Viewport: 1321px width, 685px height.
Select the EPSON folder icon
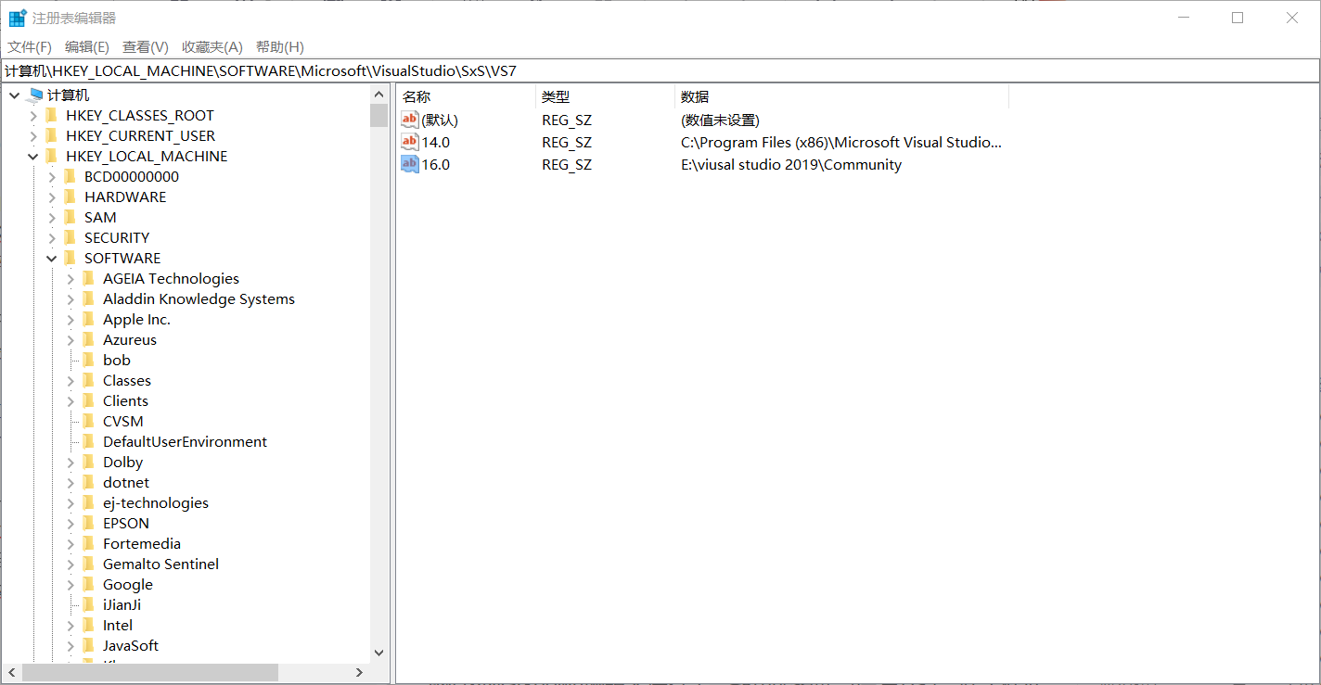[x=88, y=523]
